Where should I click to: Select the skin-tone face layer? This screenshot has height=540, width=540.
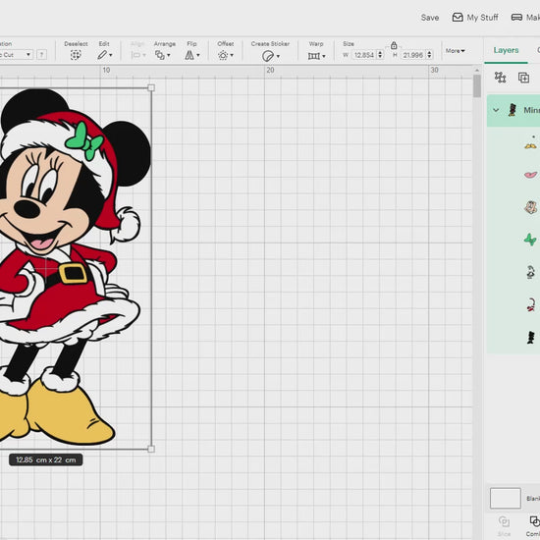(x=530, y=207)
